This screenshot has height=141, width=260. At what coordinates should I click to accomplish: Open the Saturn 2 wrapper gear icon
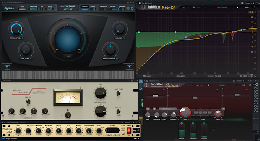click(x=147, y=81)
